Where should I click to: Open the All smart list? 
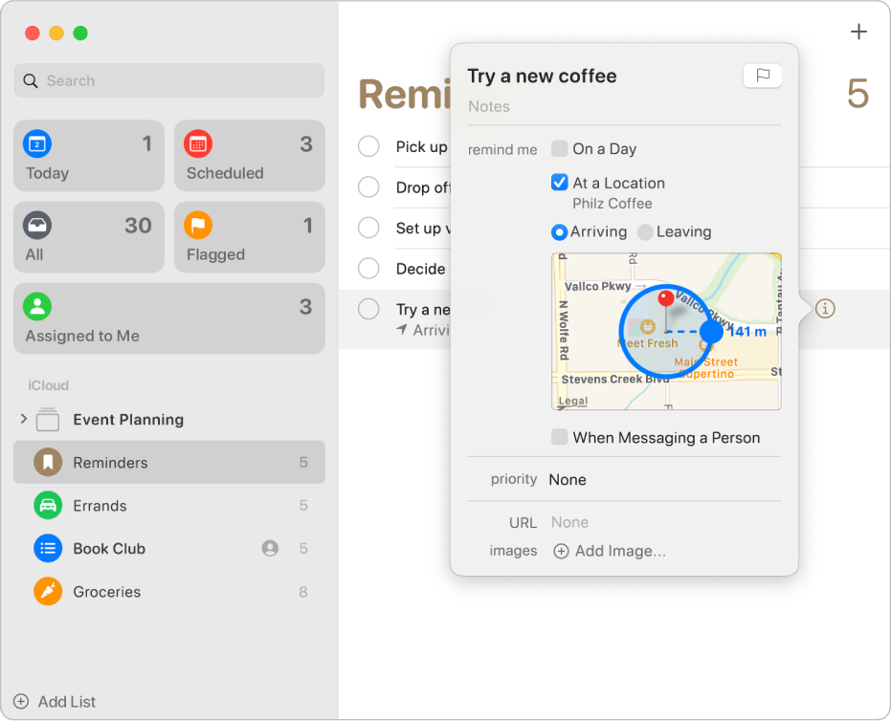tap(89, 237)
